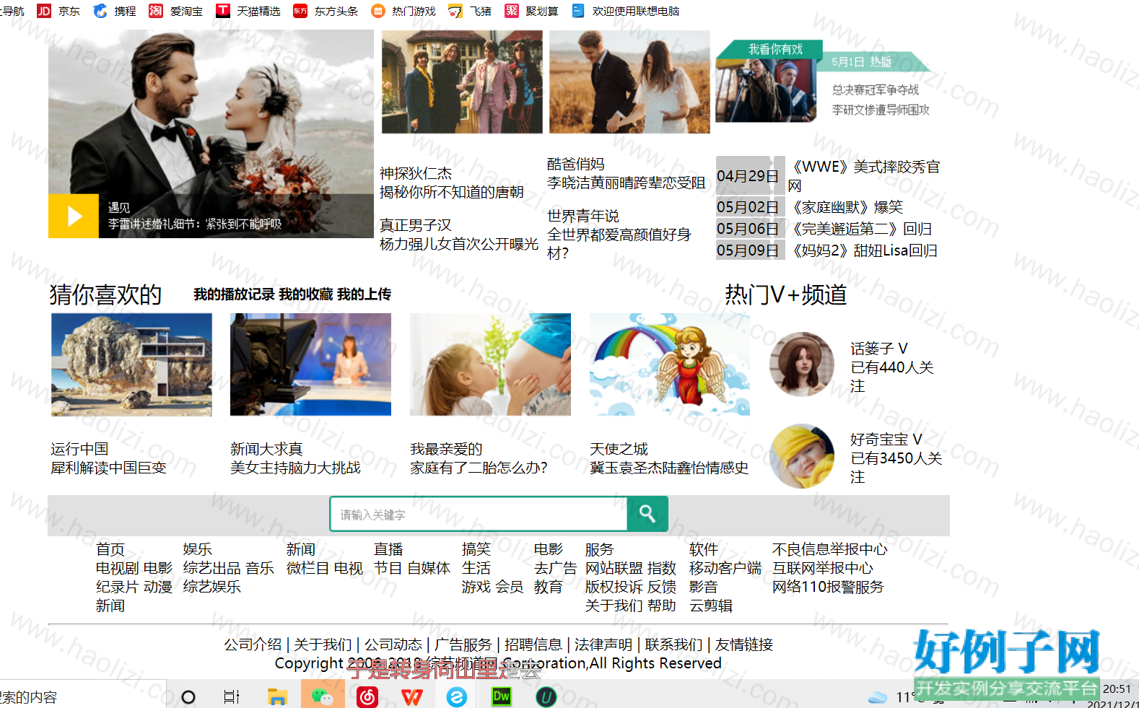This screenshot has height=708, width=1139.
Task: Click the 美女主持脑力大挑战 link
Action: [295, 468]
